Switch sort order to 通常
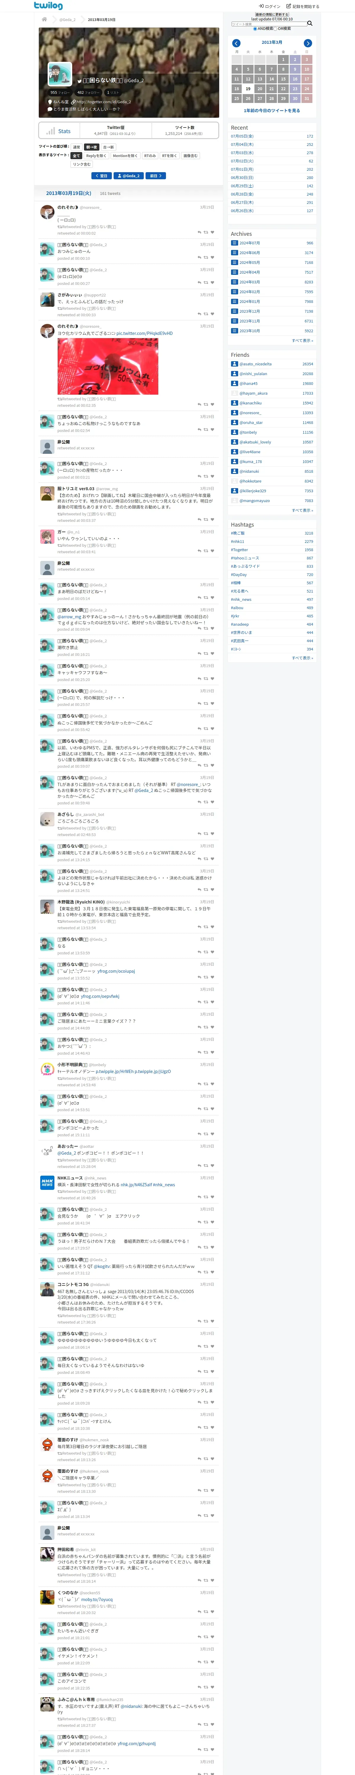 (x=77, y=147)
